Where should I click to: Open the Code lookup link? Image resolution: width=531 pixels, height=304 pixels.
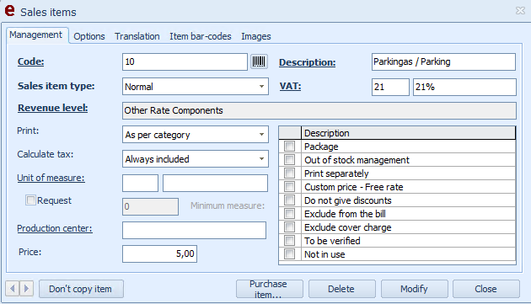click(x=31, y=61)
